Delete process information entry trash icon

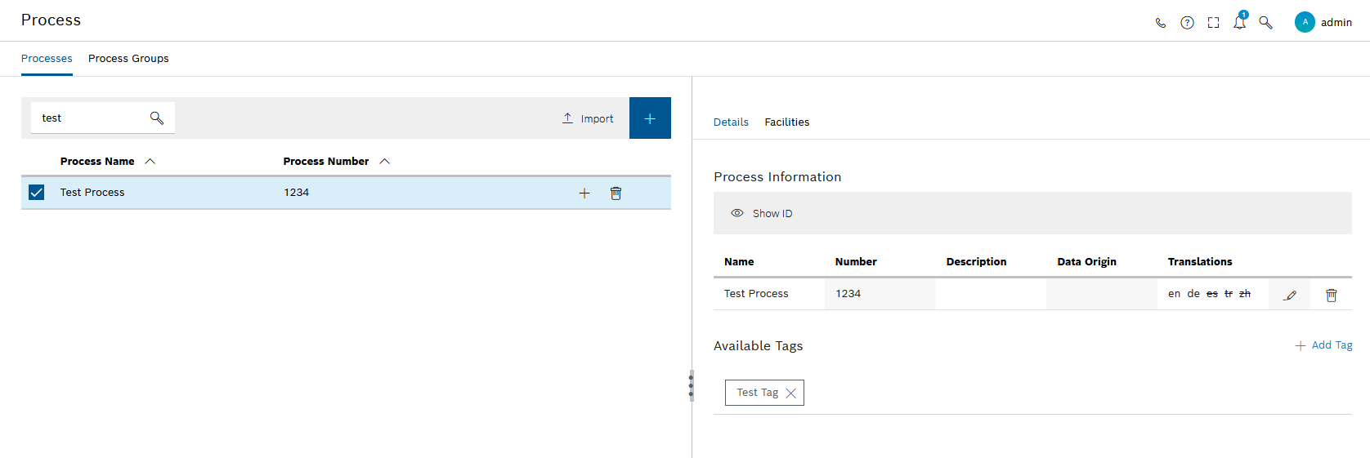(x=1331, y=295)
